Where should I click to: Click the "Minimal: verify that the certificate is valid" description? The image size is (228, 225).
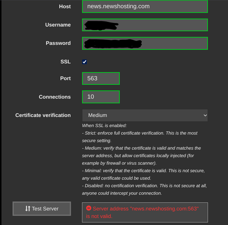[143, 174]
